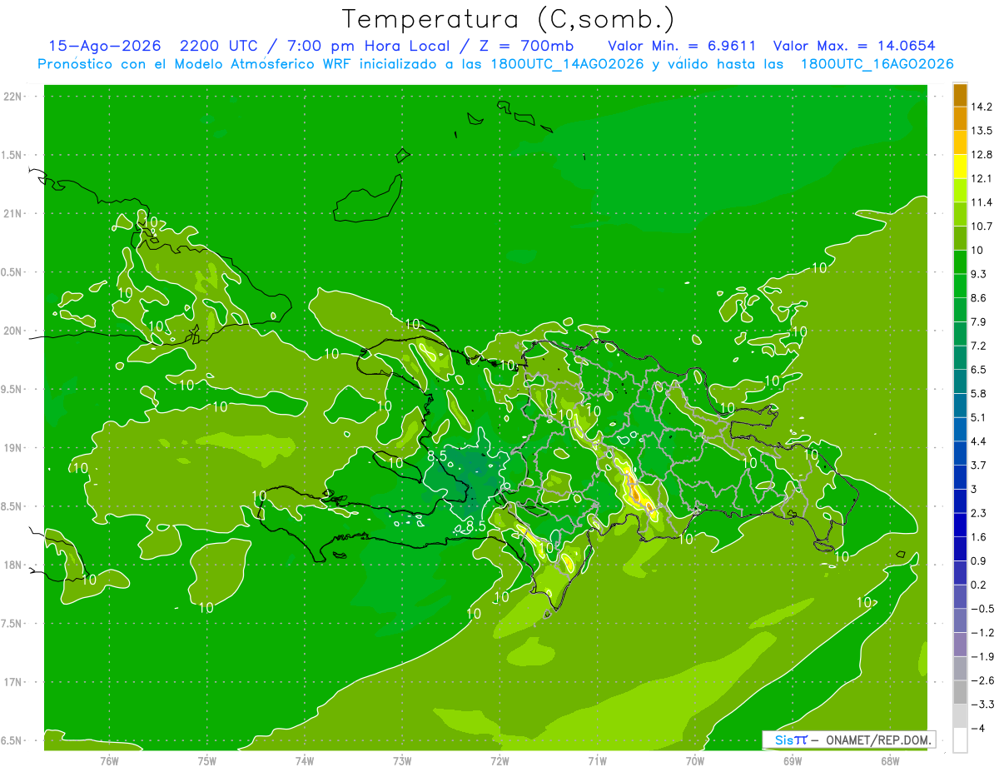This screenshot has width=999, height=772.
Task: Click the '10.7' colorbar label
Action: click(x=982, y=227)
